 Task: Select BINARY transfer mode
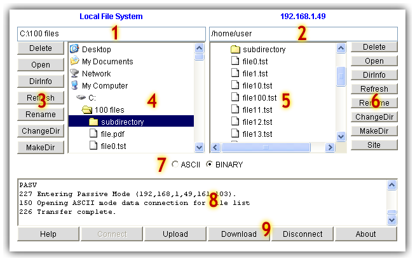tap(209, 164)
